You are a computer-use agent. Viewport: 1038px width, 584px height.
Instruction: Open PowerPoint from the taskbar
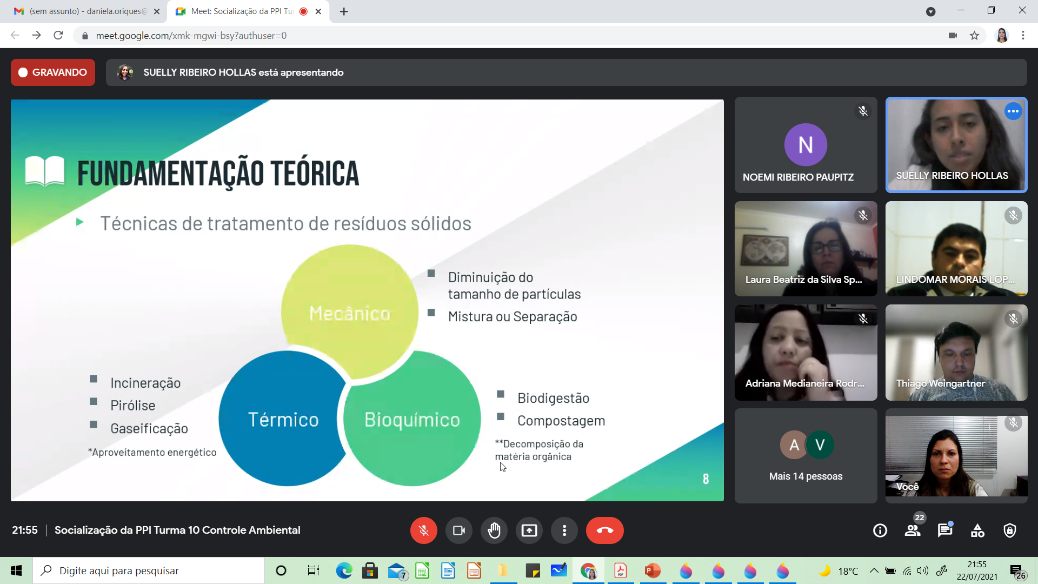[x=653, y=570]
